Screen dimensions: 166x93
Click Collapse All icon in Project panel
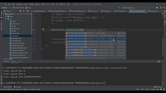pos(24,11)
